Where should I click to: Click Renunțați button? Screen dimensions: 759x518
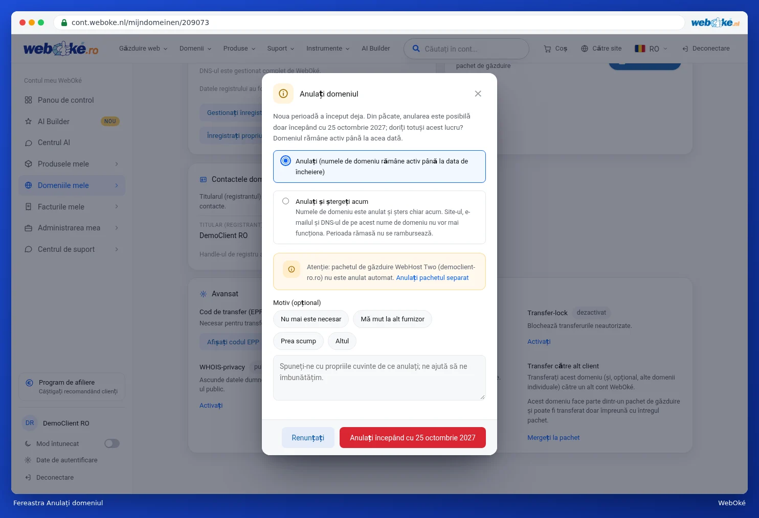click(308, 438)
